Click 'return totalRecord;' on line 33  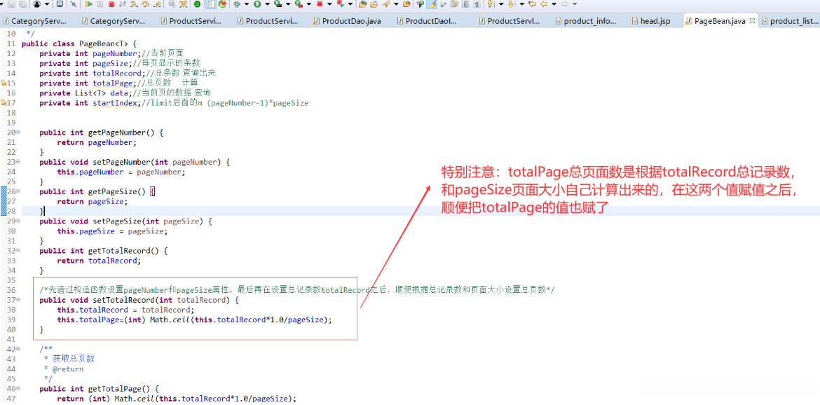point(100,261)
